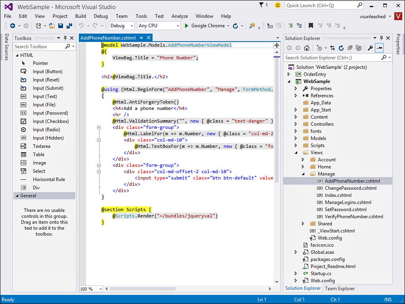Click the Undo arrow icon
The image size is (405, 304).
81,26
